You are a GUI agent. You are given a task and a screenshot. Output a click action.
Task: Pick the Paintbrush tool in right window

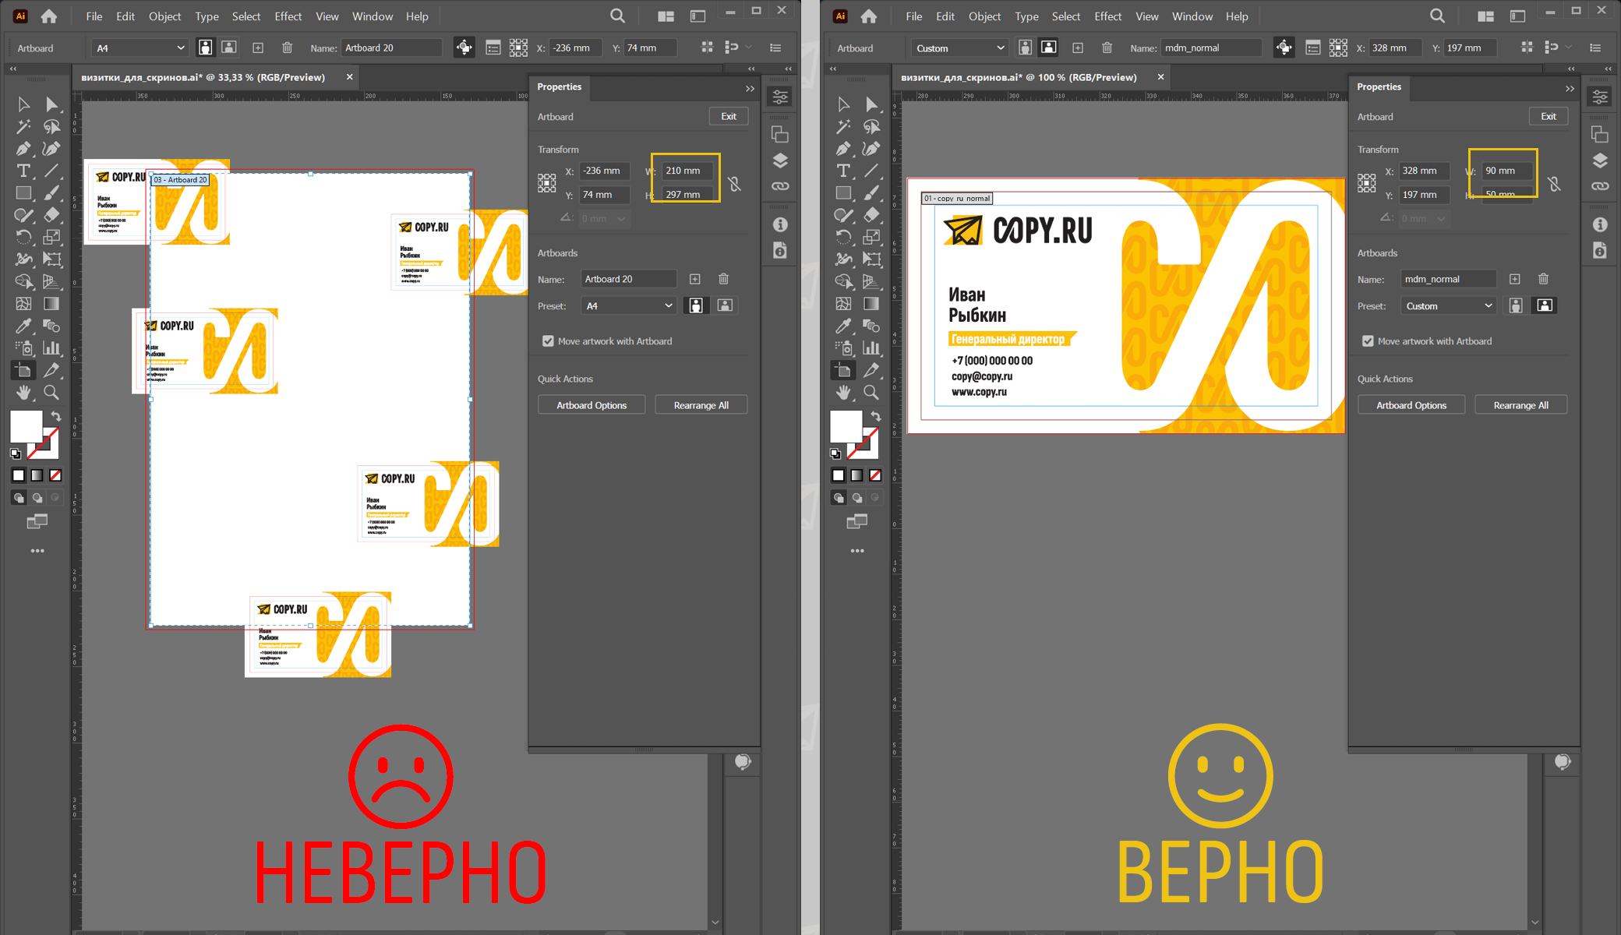[871, 192]
